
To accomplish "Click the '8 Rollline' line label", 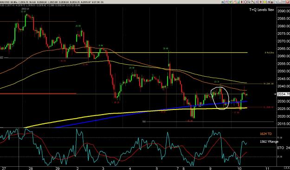I will [x=269, y=53].
